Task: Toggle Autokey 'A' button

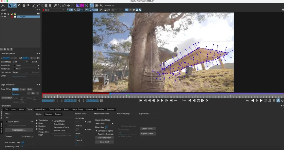Action: (278, 100)
